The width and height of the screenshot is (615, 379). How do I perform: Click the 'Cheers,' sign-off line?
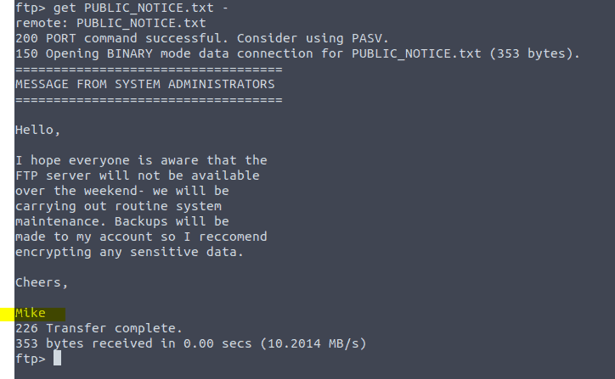42,282
